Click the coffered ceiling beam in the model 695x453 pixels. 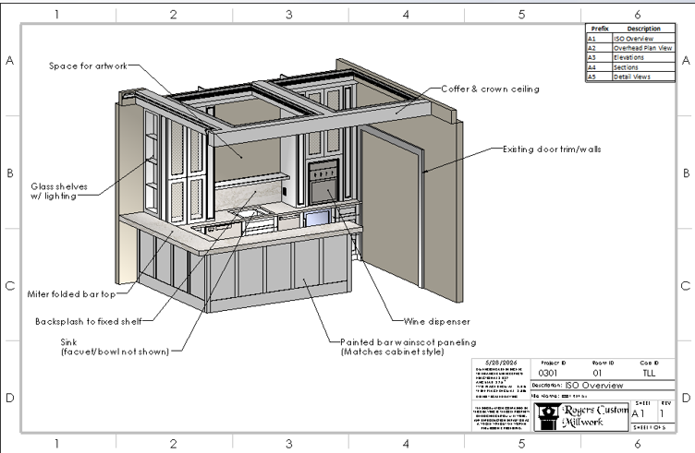(319, 122)
